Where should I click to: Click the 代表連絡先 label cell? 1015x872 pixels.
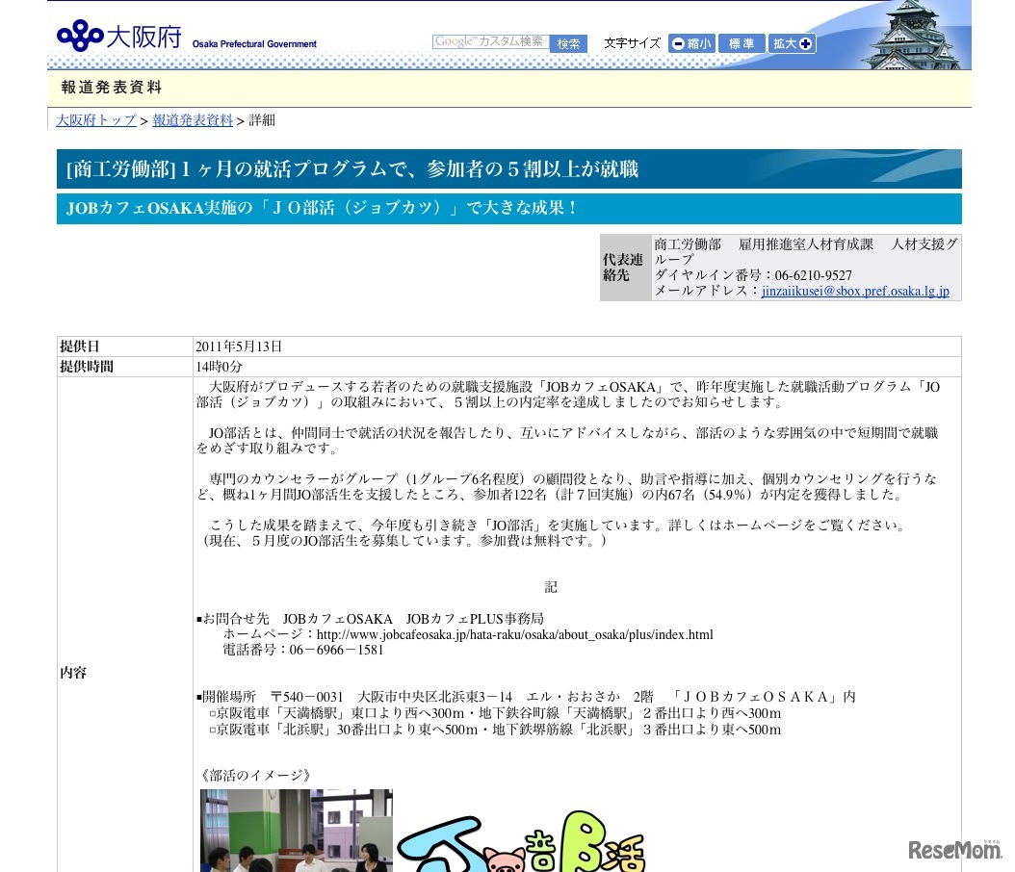(623, 268)
